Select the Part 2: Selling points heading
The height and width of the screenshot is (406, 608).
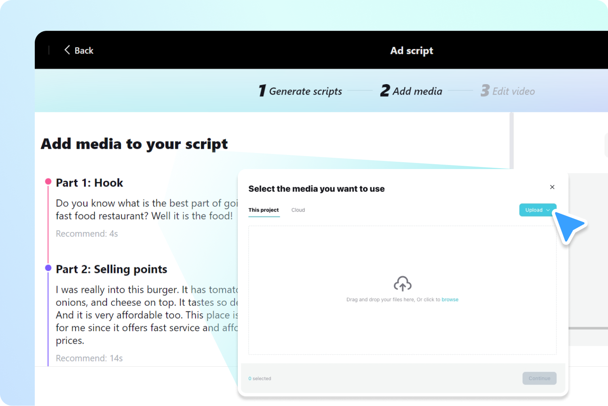(112, 269)
